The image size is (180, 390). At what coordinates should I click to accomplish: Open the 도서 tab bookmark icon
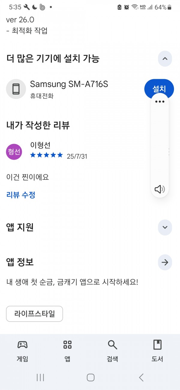157,345
